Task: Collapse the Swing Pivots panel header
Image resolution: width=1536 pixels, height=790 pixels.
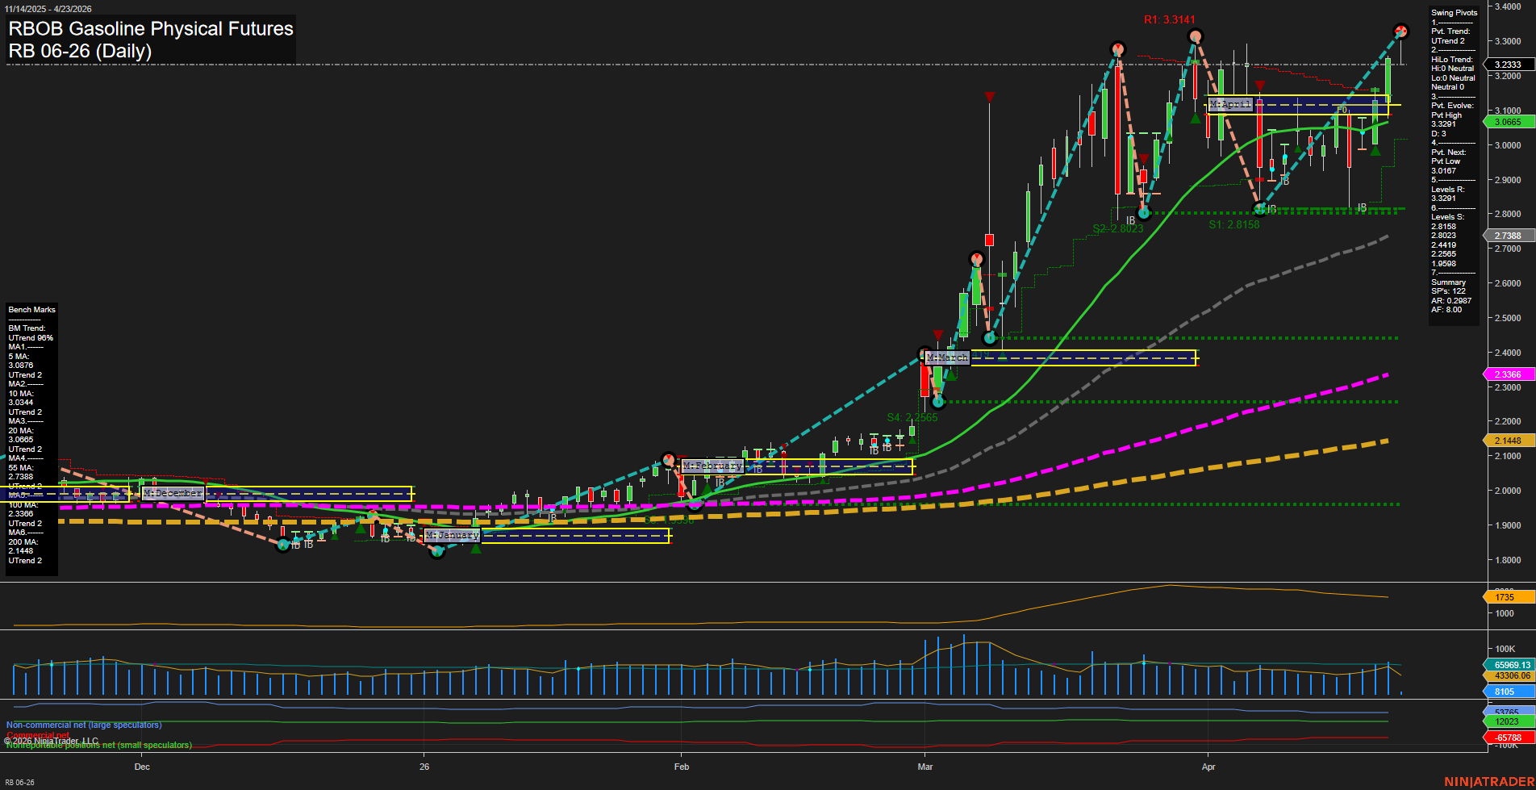Action: point(1455,12)
